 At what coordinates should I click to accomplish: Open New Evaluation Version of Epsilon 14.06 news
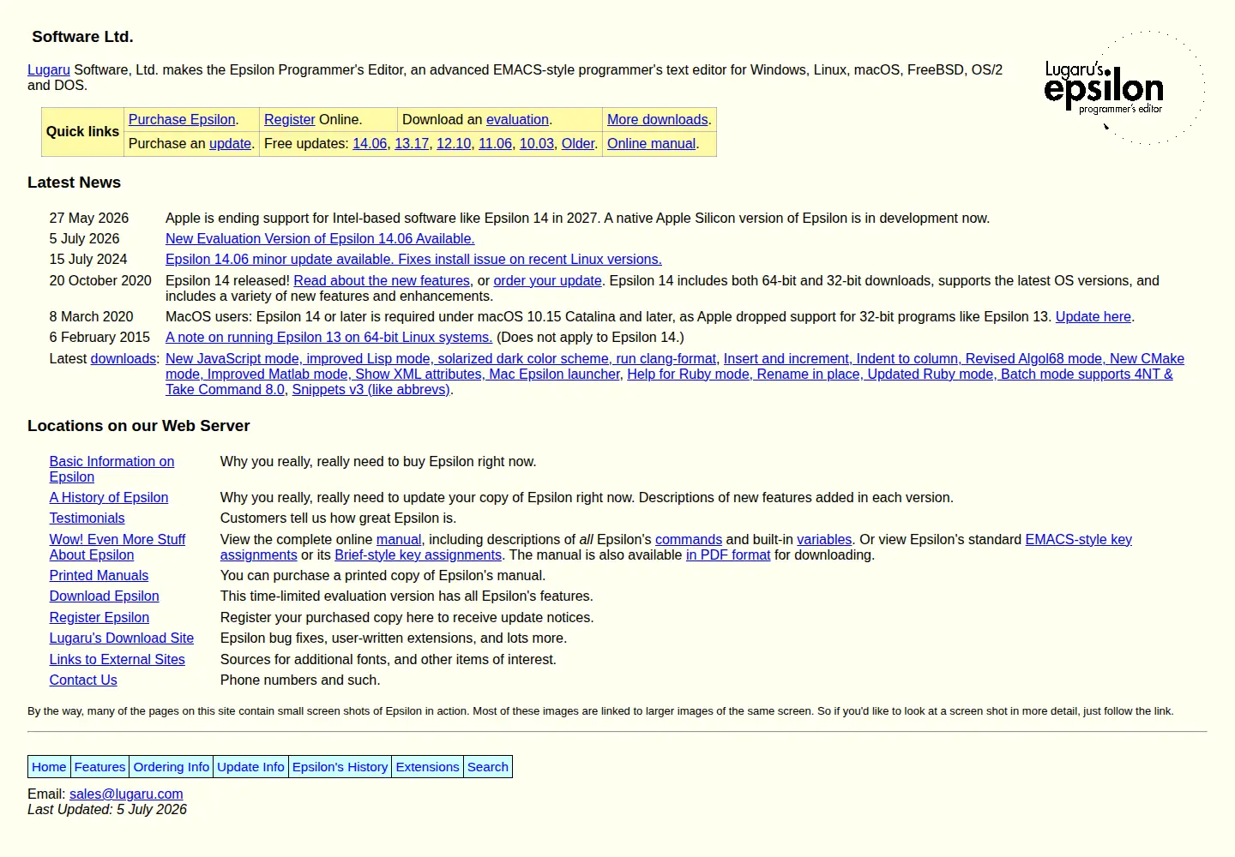pos(320,239)
